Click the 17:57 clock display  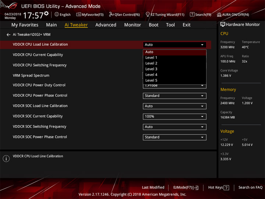(33, 15)
